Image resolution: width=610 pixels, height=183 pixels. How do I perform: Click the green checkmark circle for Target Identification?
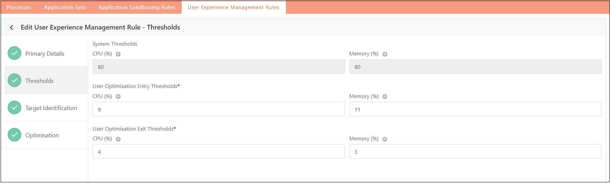tap(14, 107)
